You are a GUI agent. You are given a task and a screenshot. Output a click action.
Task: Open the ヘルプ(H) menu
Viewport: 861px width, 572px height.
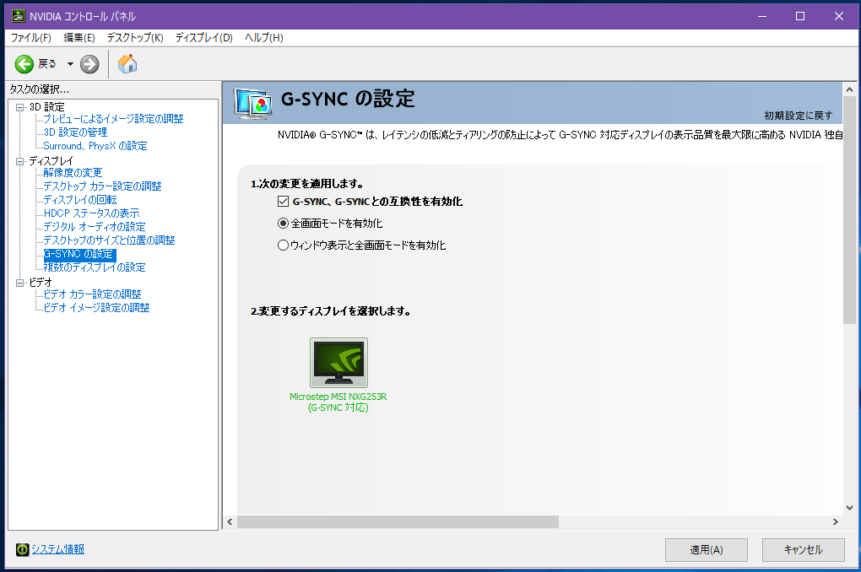(263, 38)
